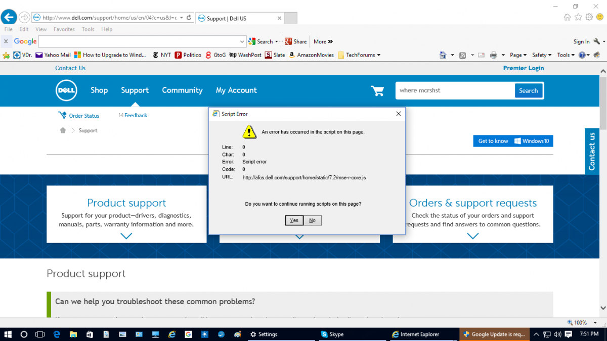The image size is (607, 341).
Task: Open the Contact us side tab
Action: click(591, 151)
